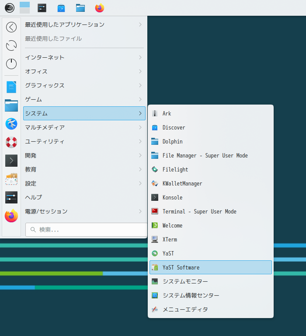Open the 教育 menu category
The width and height of the screenshot is (306, 336).
84,169
